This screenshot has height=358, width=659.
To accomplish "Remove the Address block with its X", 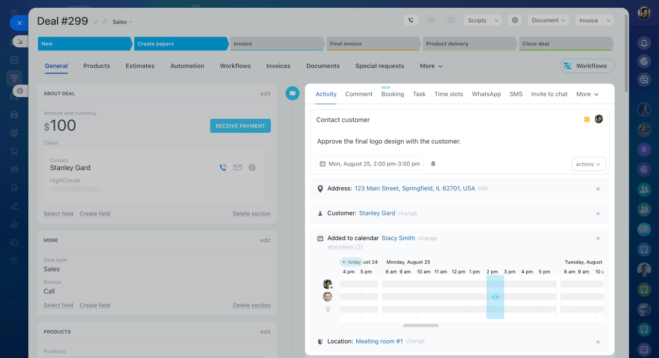I will [598, 189].
